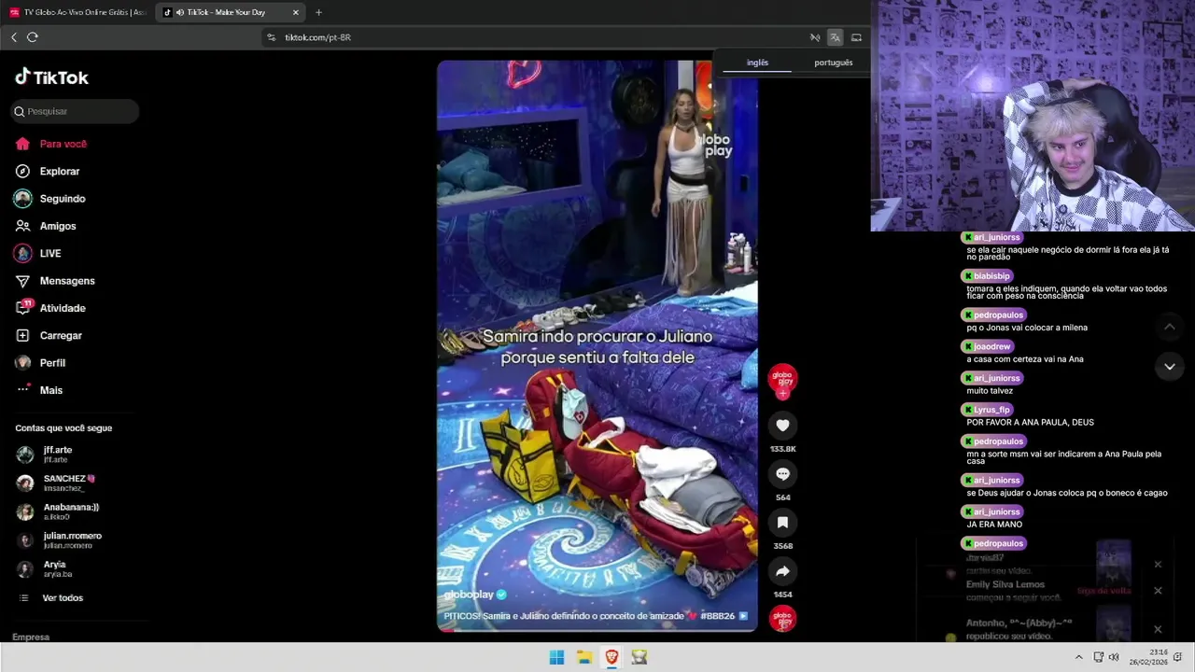Open File Explorer from the taskbar
Image resolution: width=1195 pixels, height=672 pixels.
tap(584, 657)
